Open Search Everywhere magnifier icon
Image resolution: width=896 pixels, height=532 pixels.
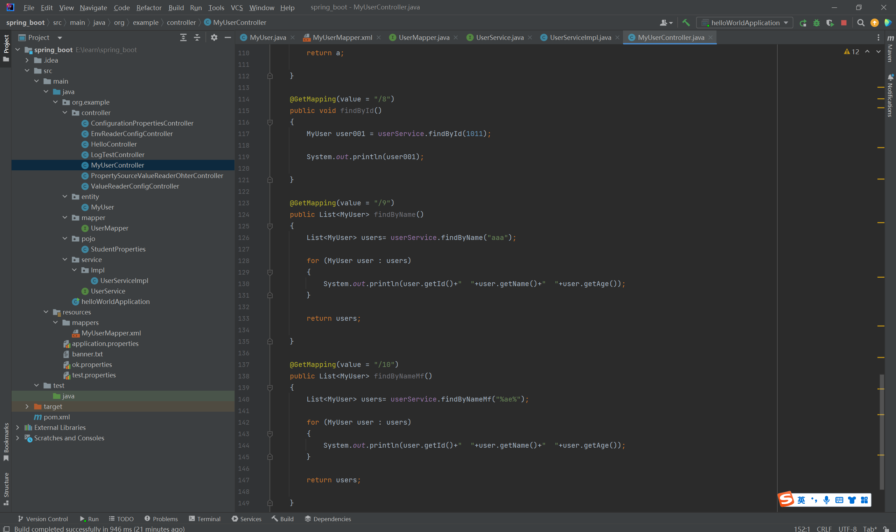861,23
